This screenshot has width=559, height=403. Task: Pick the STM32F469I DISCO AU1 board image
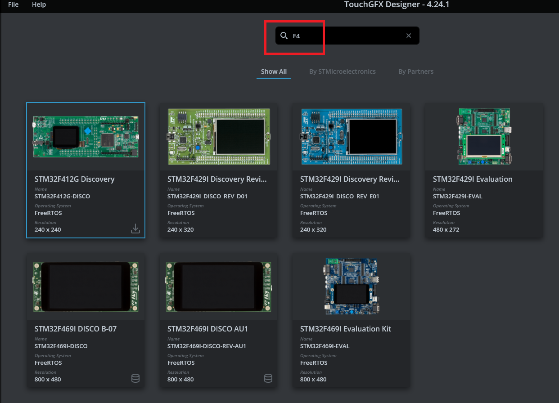pos(219,287)
